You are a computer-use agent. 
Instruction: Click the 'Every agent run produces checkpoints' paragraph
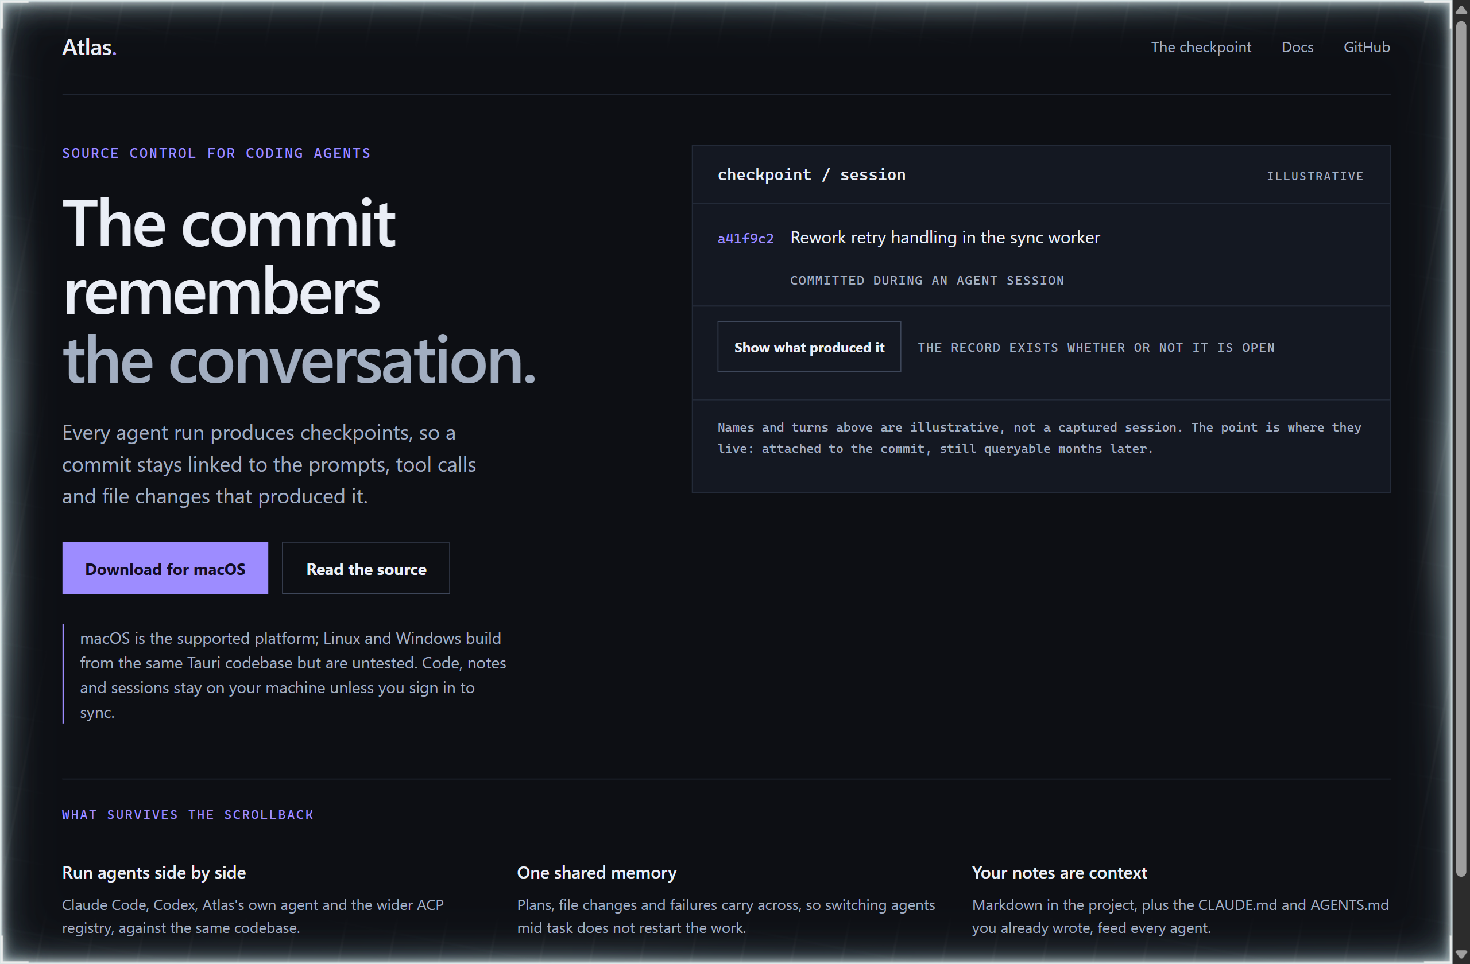coord(269,464)
